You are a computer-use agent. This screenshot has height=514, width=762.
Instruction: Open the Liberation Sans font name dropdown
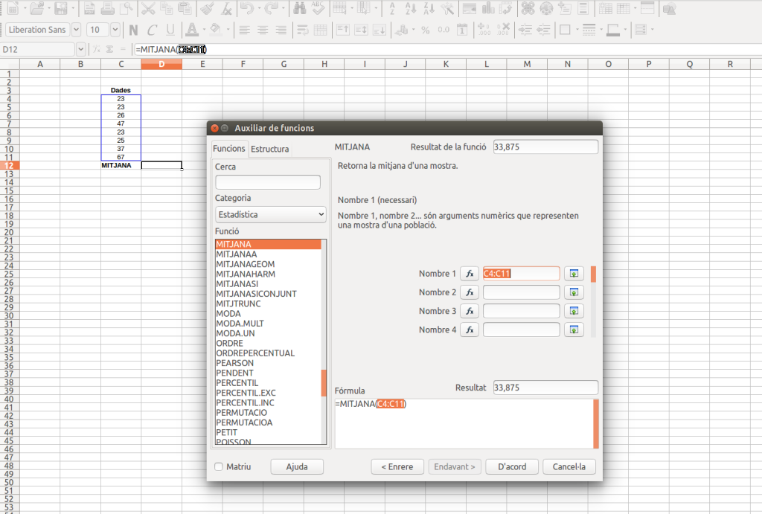76,30
